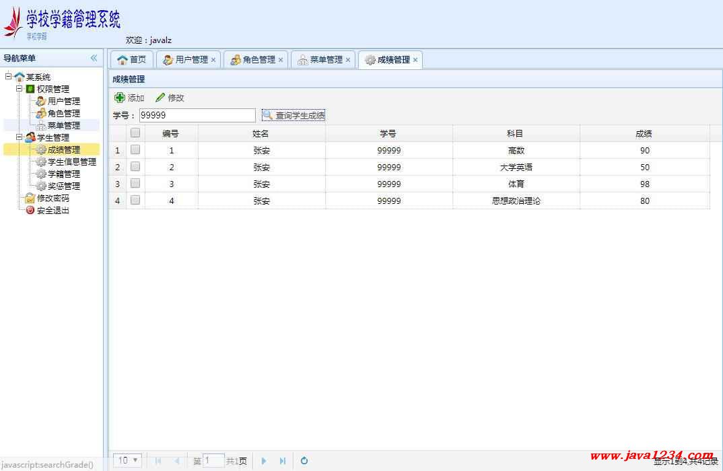Click the refresh icon in pagination bar
Image resolution: width=723 pixels, height=471 pixels.
tap(304, 461)
